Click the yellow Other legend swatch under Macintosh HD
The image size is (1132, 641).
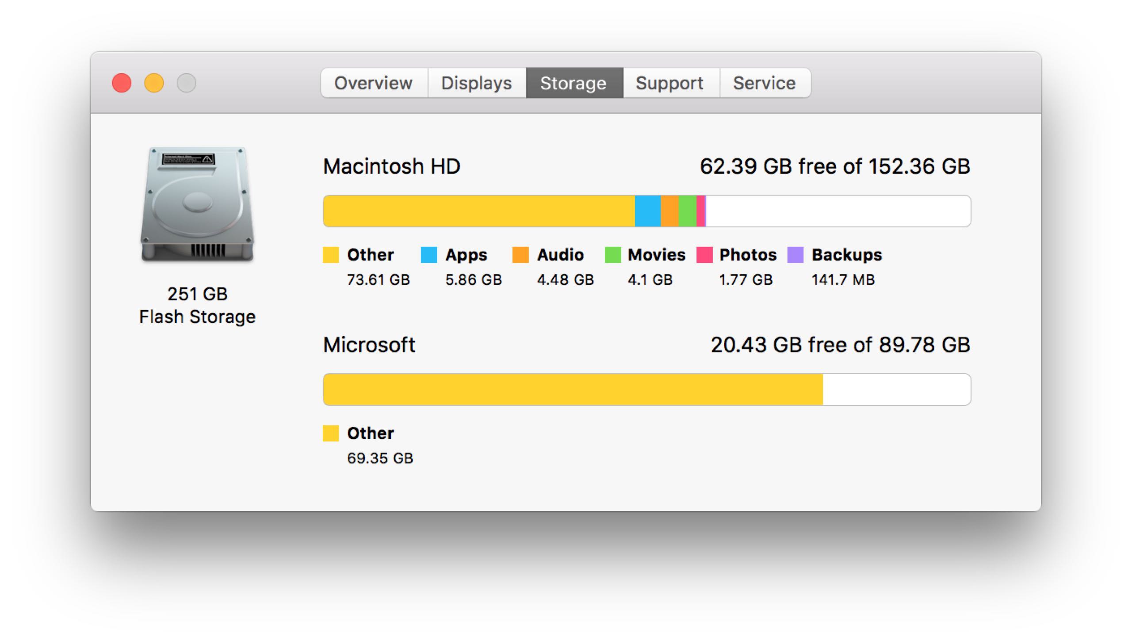(331, 255)
